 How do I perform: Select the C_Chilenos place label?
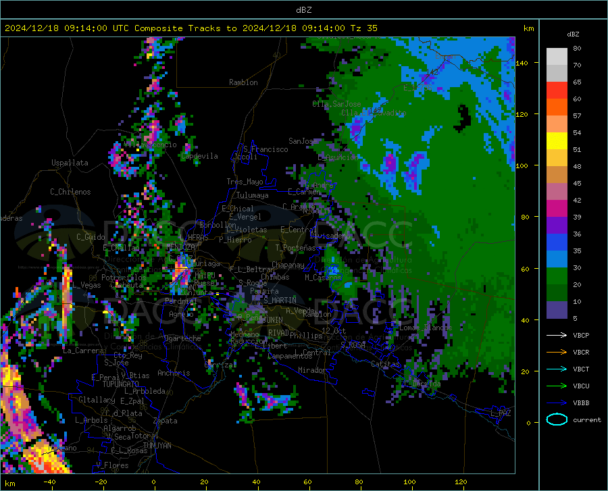point(70,192)
